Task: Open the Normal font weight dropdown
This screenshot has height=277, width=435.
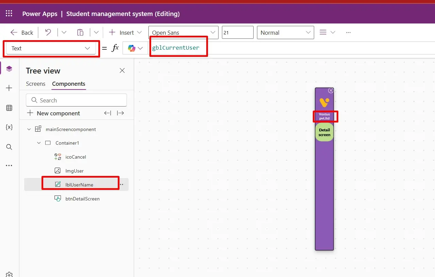Action: point(285,32)
